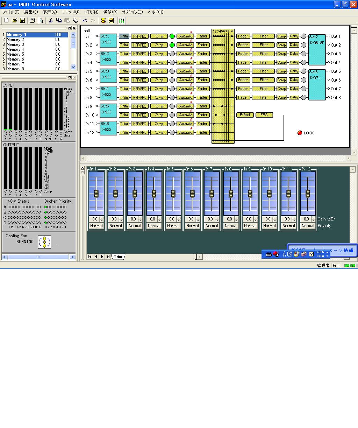Image resolution: width=358 pixels, height=428 pixels.
Task: Open the Slot7 D-961SP module
Action: tap(317, 49)
